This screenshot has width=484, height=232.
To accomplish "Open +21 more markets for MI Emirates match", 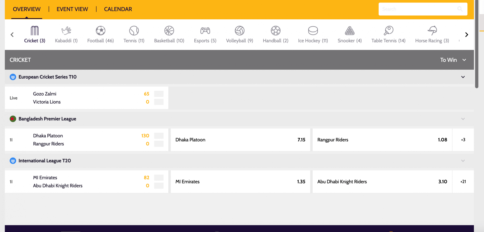I will (x=463, y=182).
